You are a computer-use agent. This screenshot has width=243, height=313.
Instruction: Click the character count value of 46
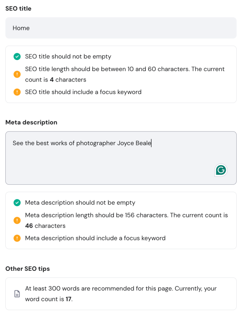(x=29, y=226)
